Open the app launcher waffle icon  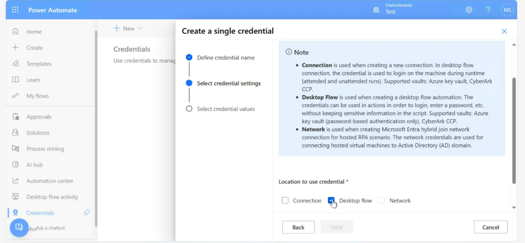pos(15,10)
